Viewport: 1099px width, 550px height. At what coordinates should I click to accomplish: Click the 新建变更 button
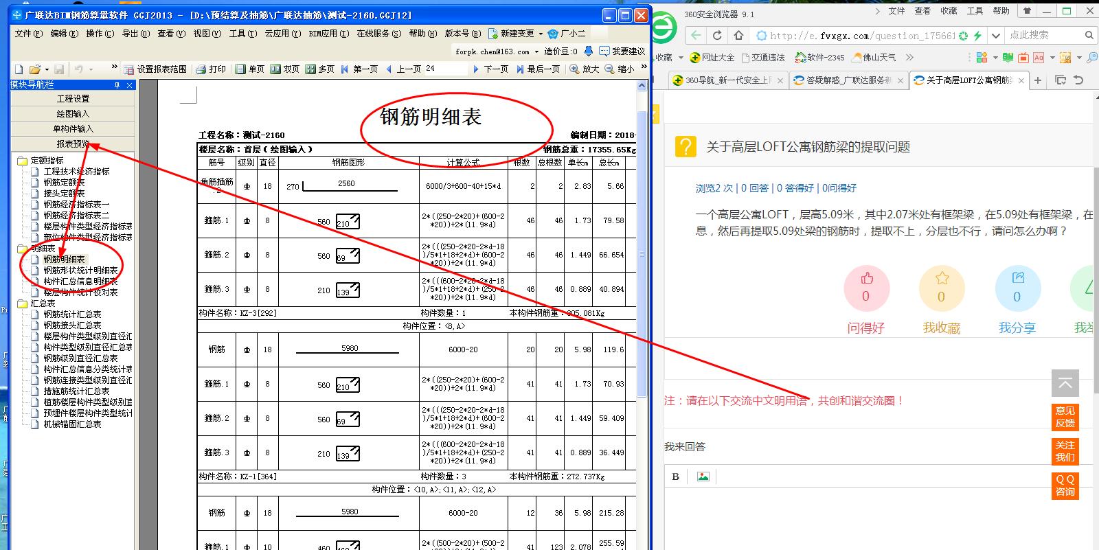(x=512, y=33)
